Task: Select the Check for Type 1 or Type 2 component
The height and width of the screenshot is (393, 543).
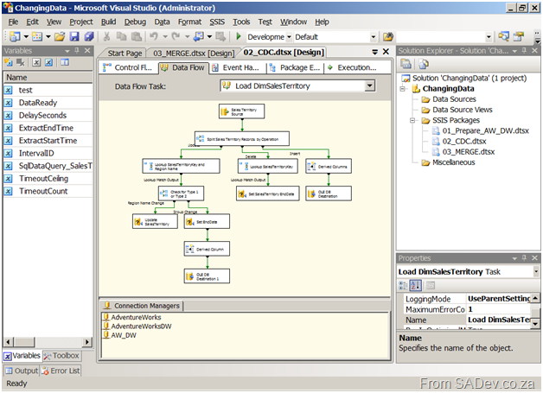Action: click(181, 193)
